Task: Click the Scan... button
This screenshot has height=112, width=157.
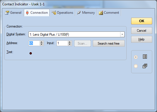Action: (x=82, y=44)
